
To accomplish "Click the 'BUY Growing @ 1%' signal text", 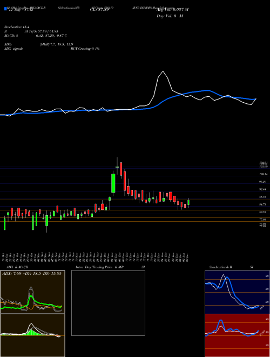I will 85,49.
